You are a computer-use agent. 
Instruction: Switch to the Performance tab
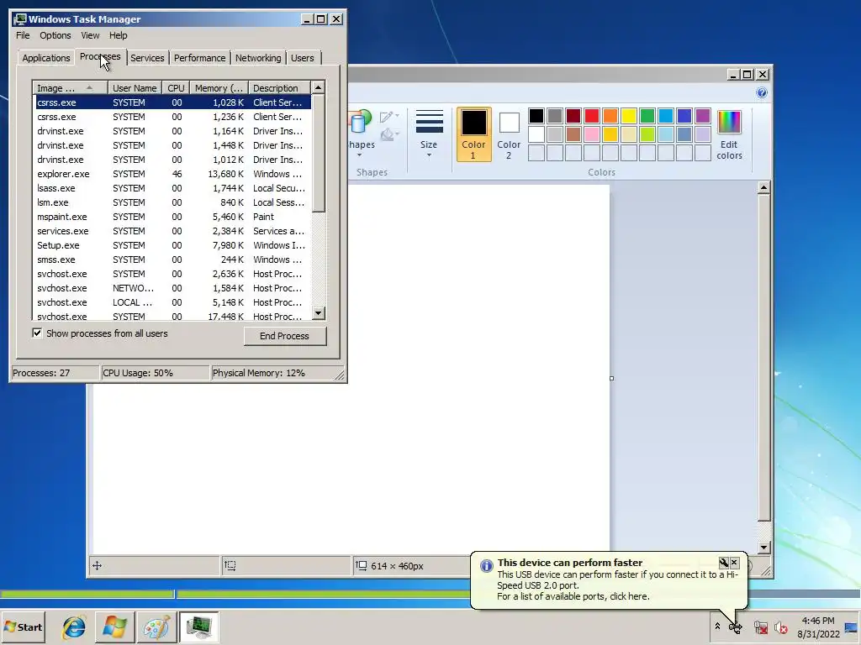200,58
